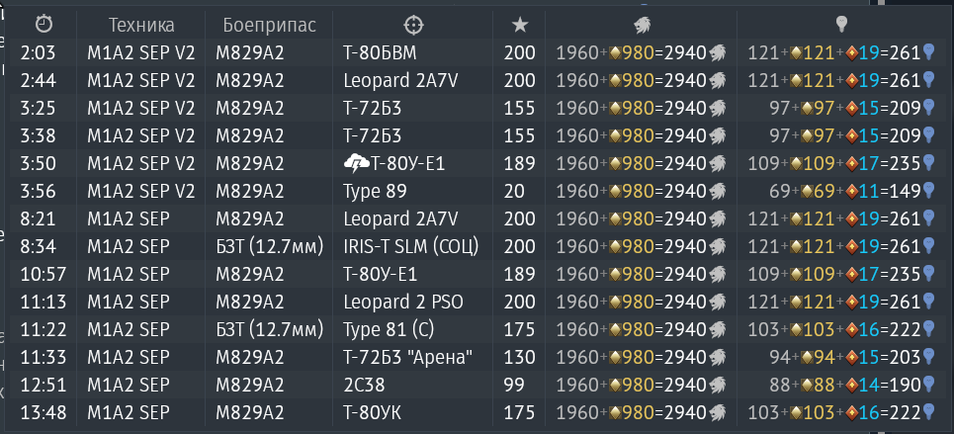Select the Т-80БВМ target in the first row
Image resolution: width=954 pixels, height=434 pixels.
click(381, 53)
